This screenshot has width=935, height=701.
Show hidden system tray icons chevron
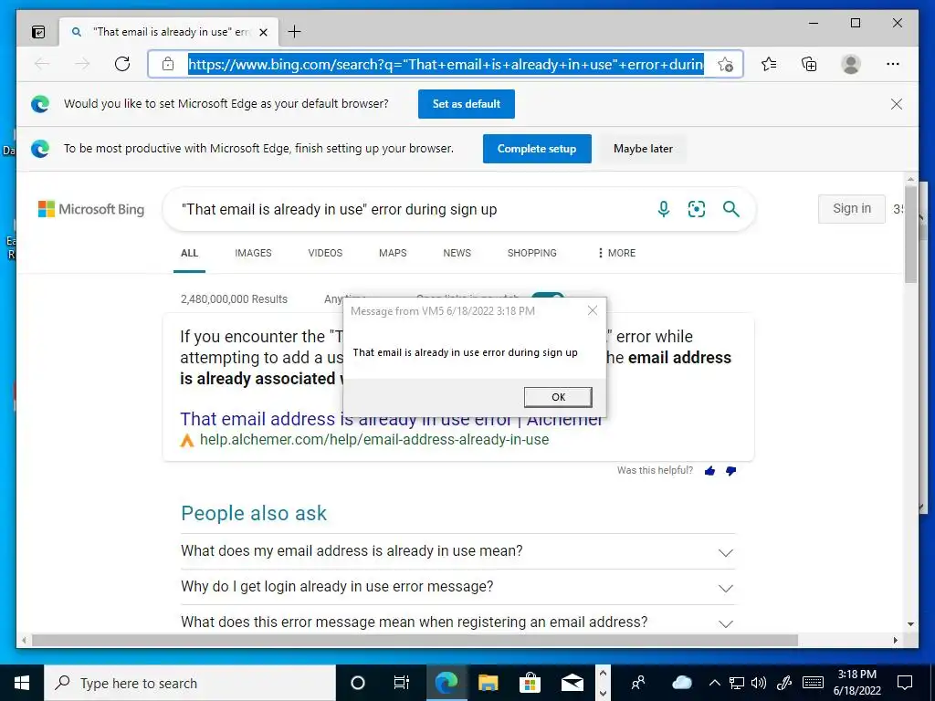point(715,683)
